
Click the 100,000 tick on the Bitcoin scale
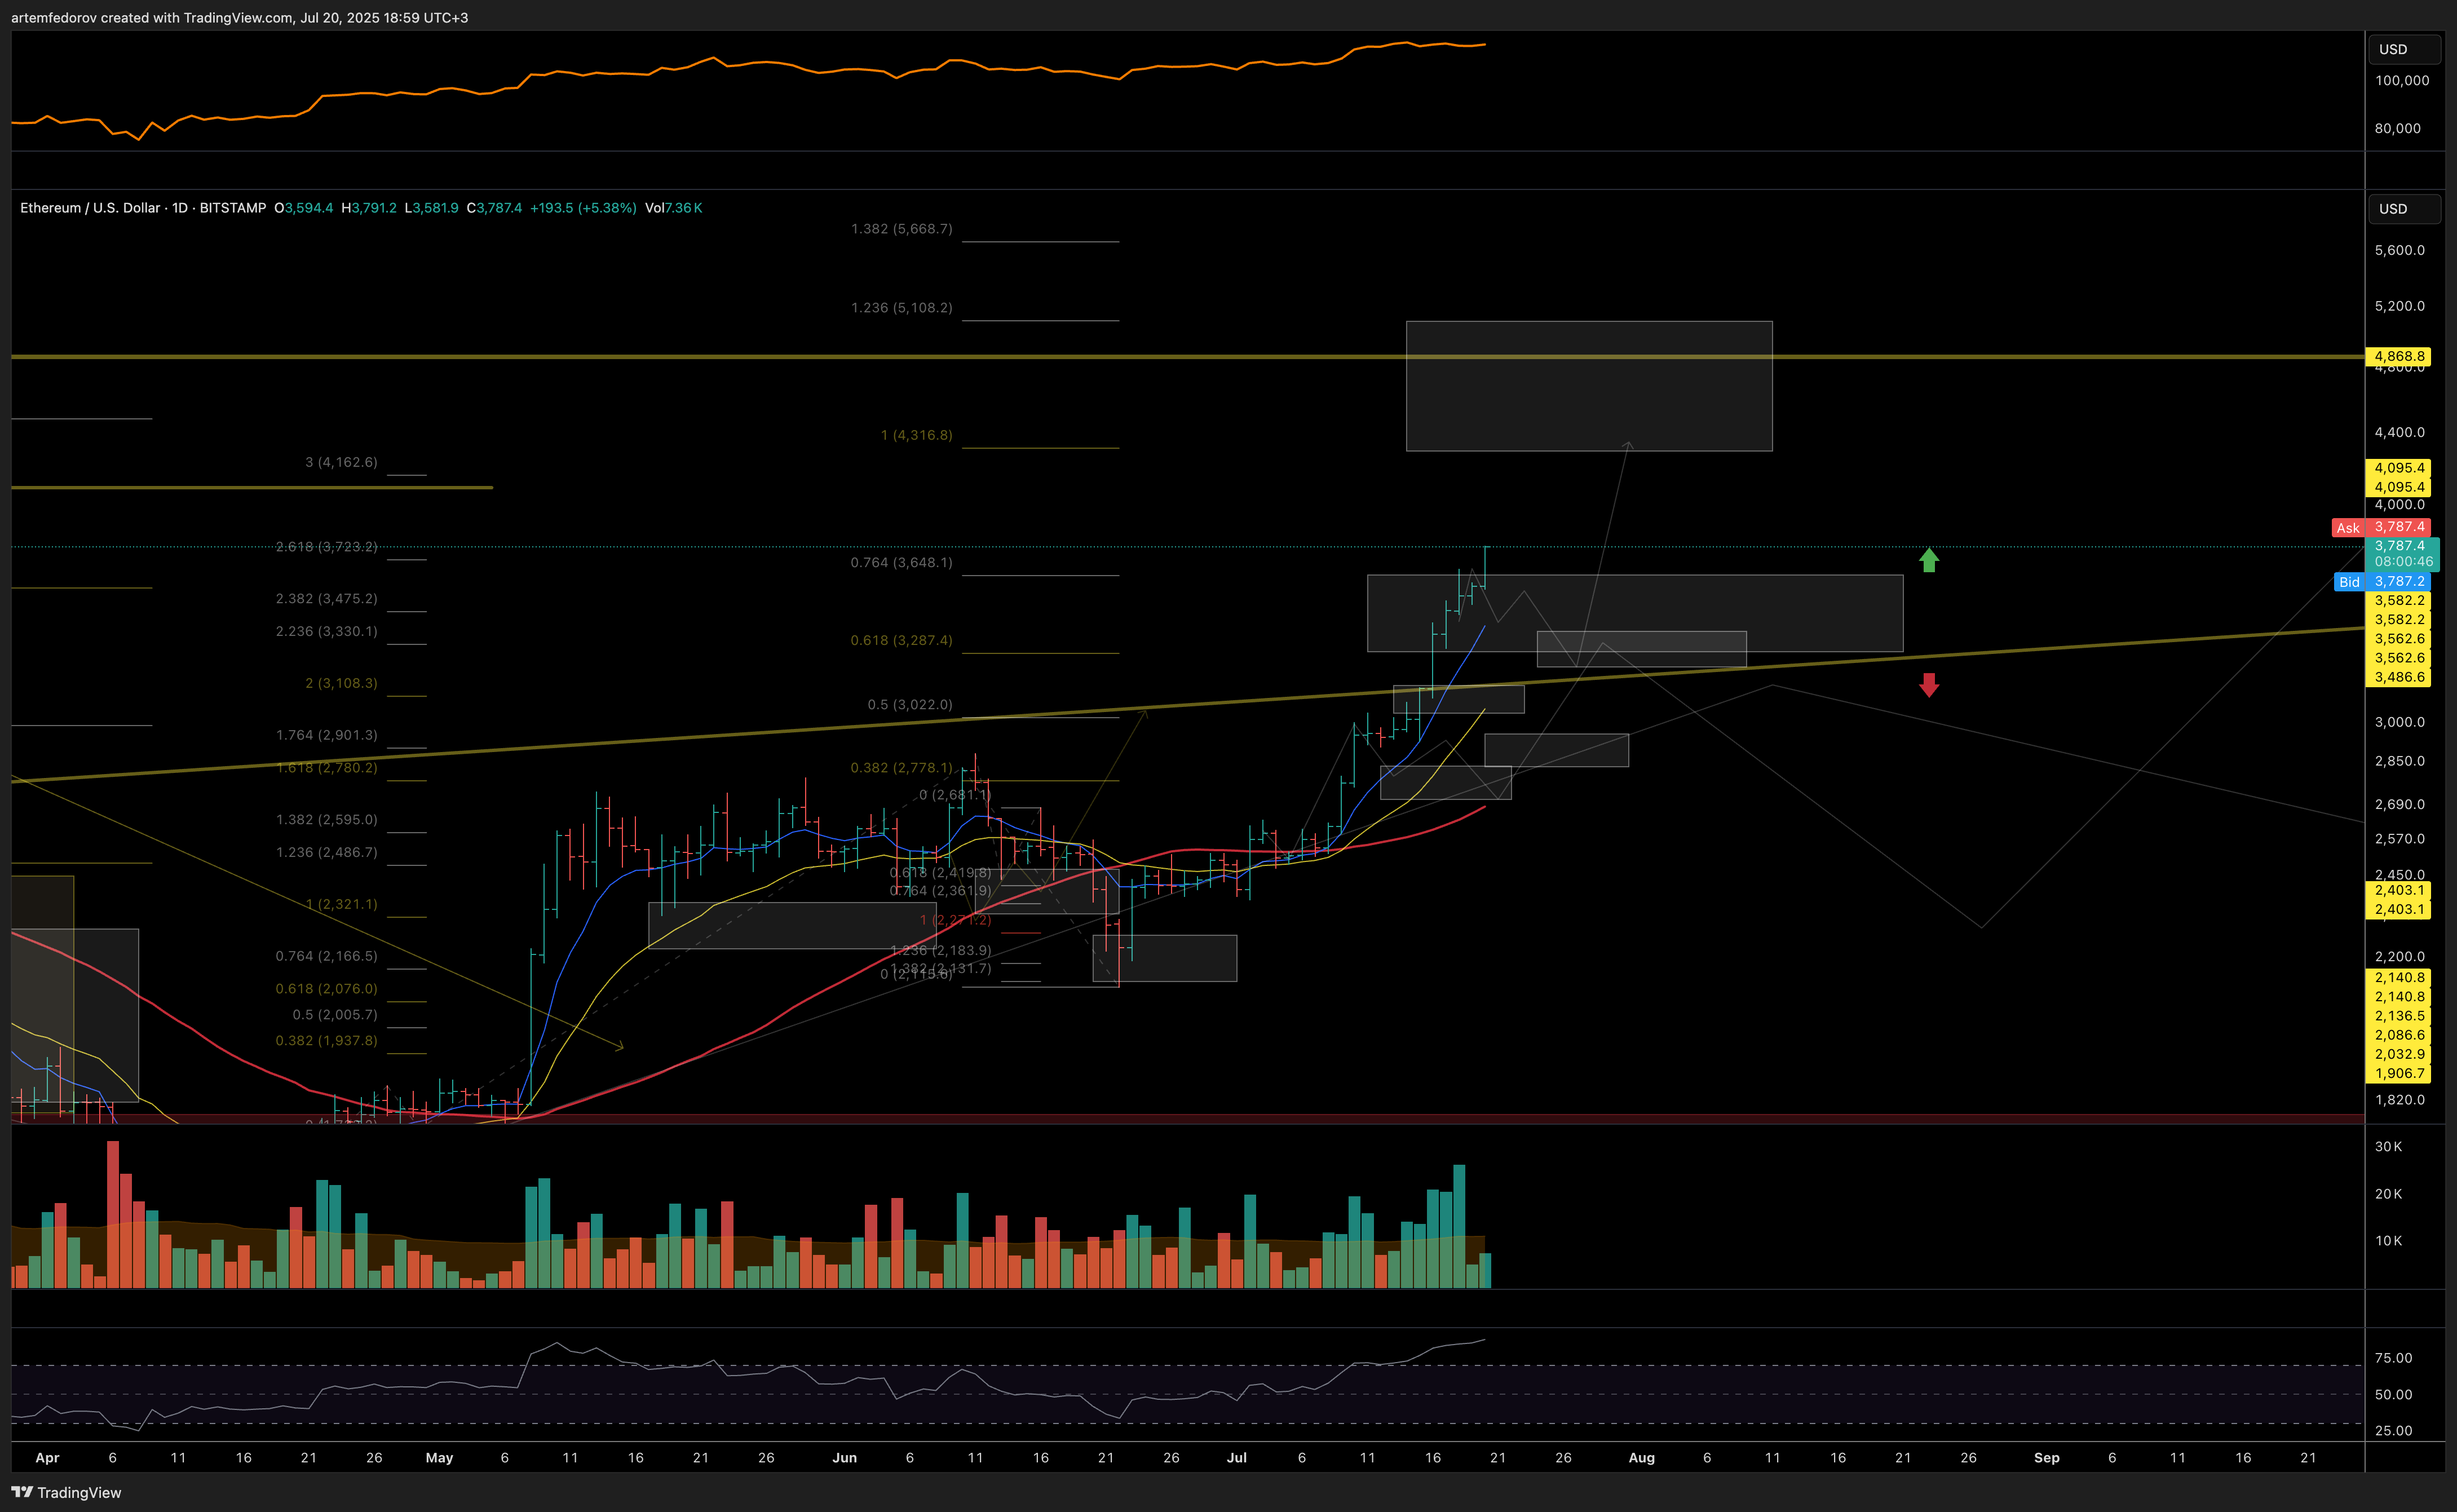(x=2402, y=80)
